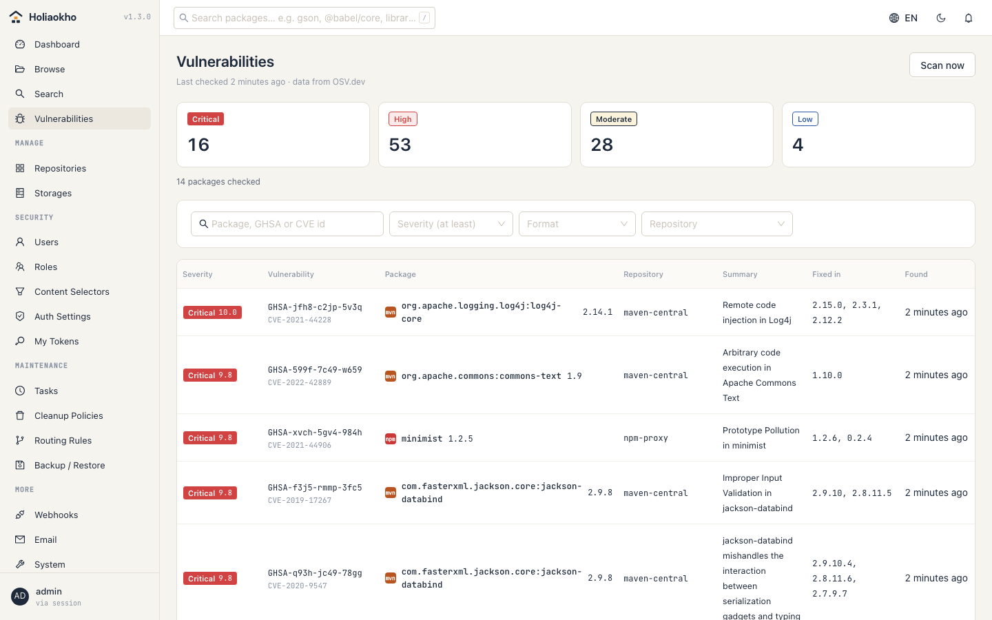Click the My Tokens key icon

[20, 341]
